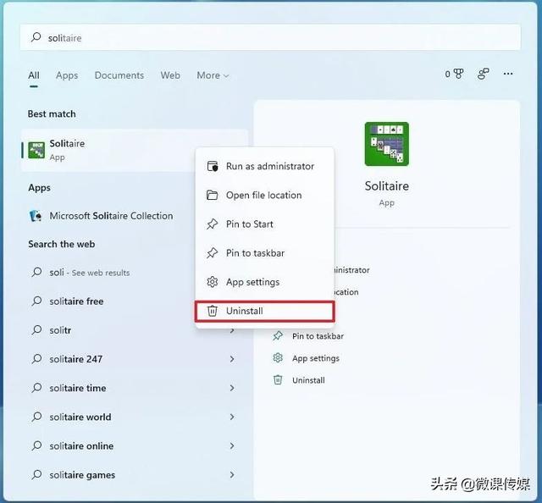Viewport: 542px width, 503px height.
Task: Click the search icon beside solitaire 247
Action: pyautogui.click(x=36, y=359)
